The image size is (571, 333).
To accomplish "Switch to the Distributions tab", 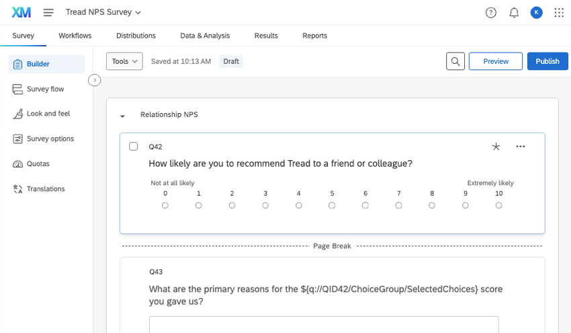I will (x=136, y=36).
